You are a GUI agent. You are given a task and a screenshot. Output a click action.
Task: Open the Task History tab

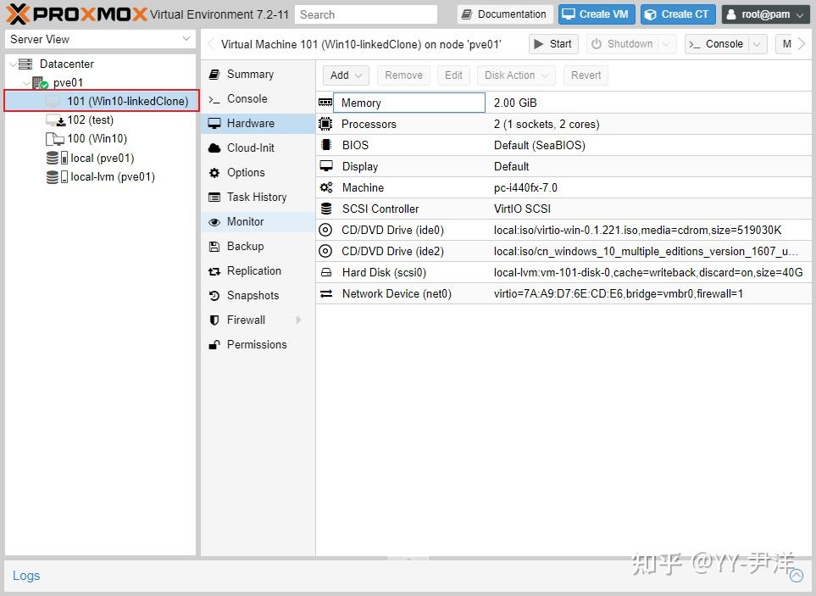[x=258, y=198]
